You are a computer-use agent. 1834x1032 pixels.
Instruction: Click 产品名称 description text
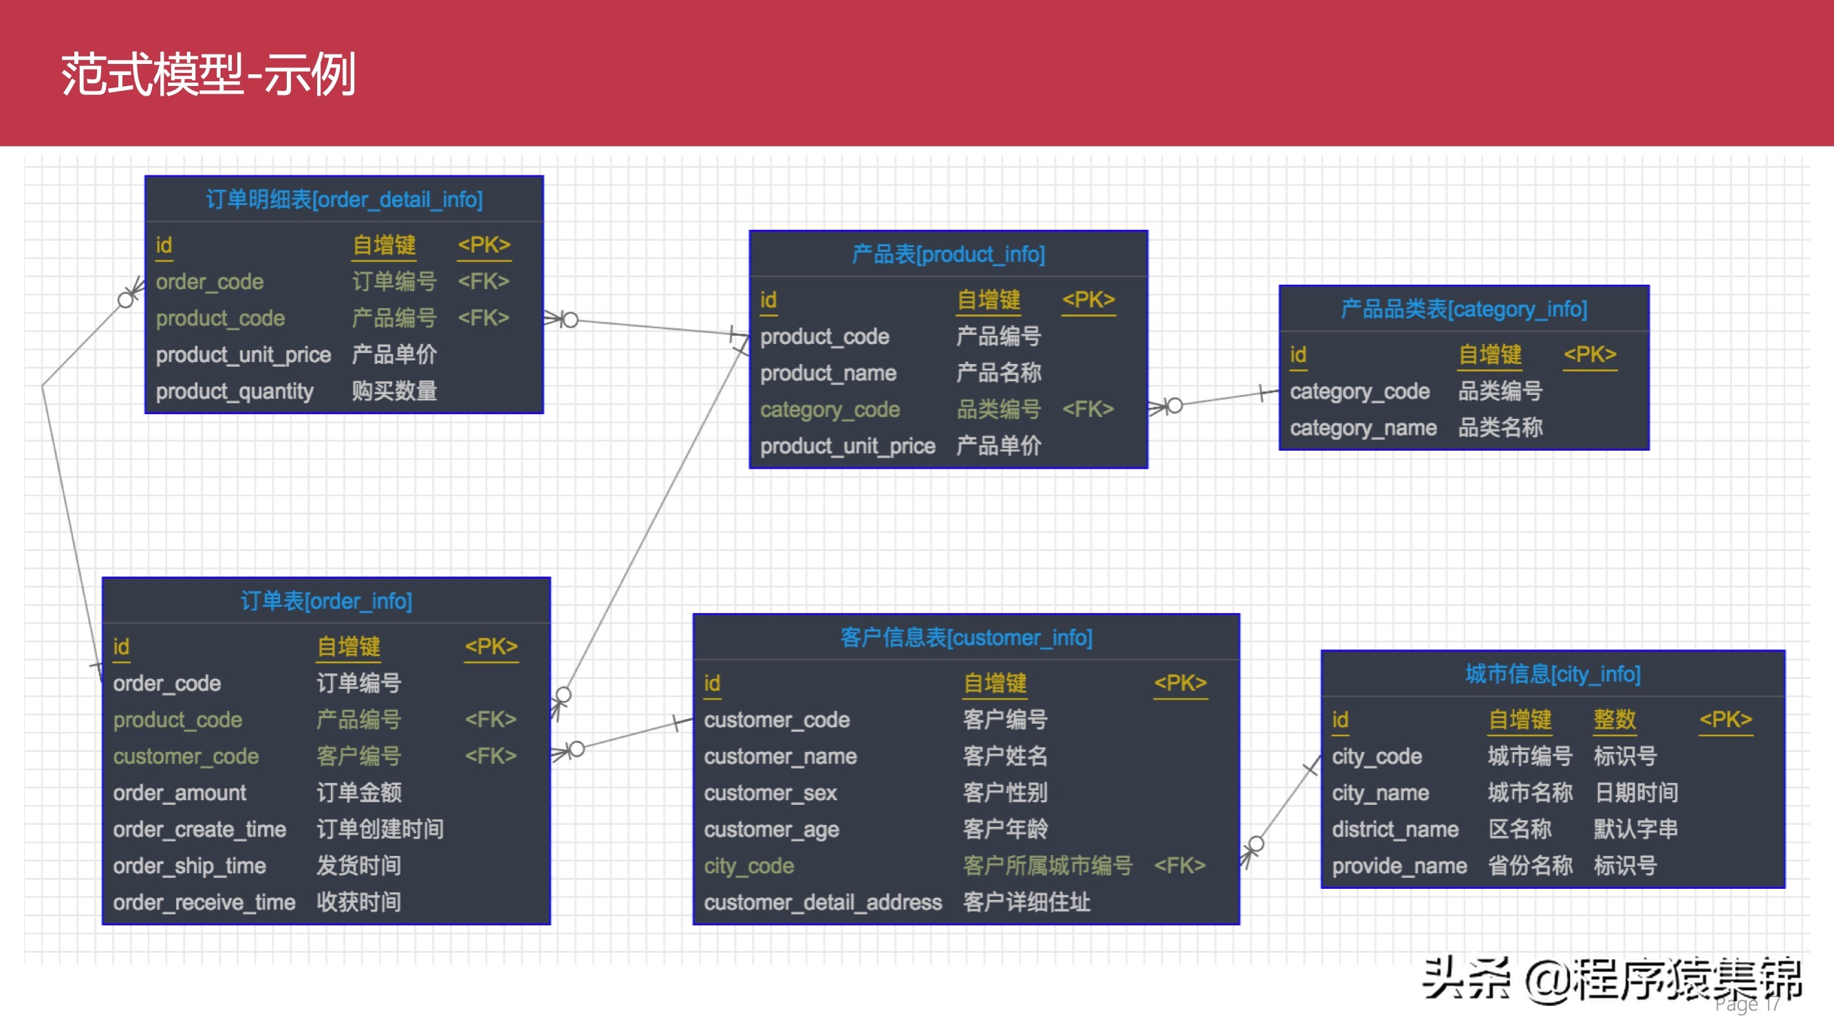(999, 372)
